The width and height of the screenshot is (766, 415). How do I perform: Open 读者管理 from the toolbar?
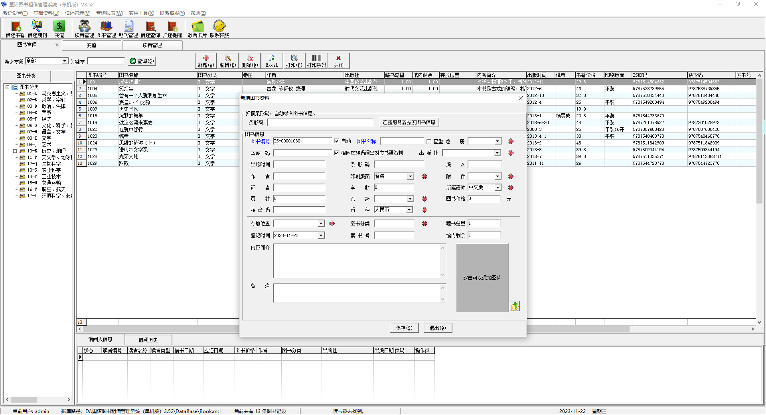click(84, 29)
